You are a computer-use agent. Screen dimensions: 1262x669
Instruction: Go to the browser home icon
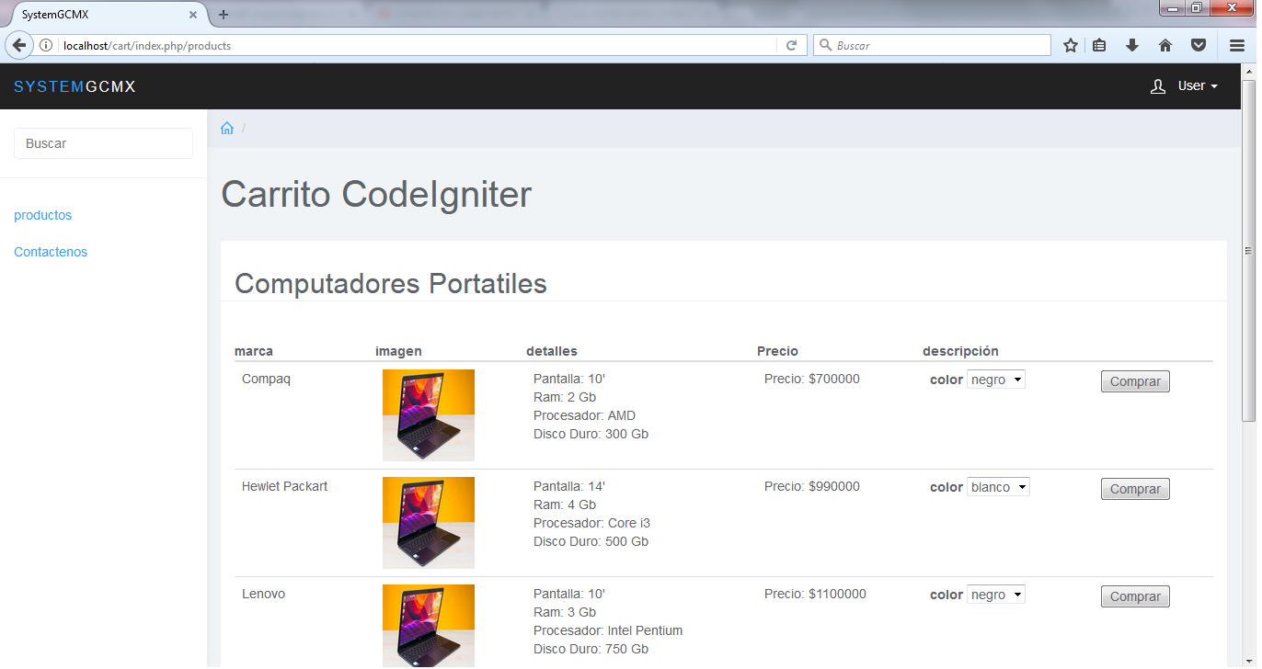(1164, 45)
